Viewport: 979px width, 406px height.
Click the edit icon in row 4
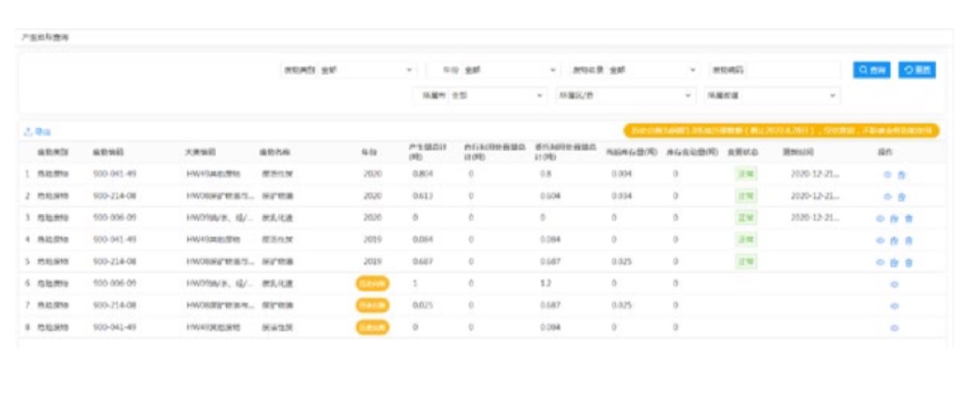pos(894,240)
